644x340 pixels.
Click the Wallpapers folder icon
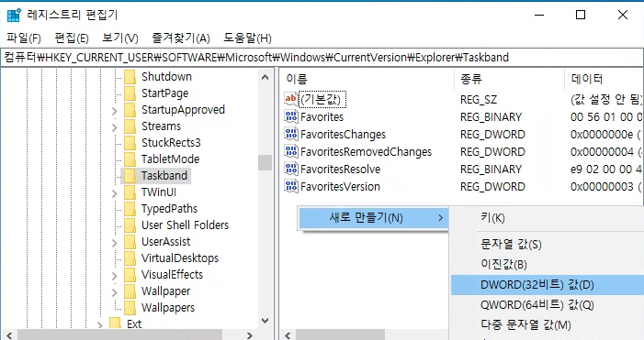tap(130, 308)
